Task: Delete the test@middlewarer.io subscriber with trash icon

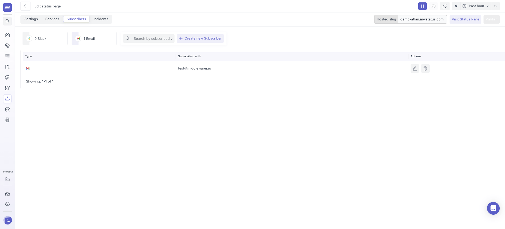Action: click(x=425, y=68)
